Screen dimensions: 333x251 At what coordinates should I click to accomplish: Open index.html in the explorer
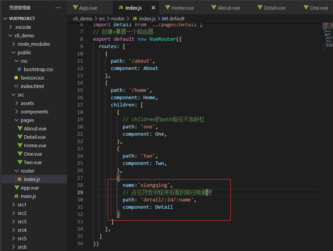[32, 86]
